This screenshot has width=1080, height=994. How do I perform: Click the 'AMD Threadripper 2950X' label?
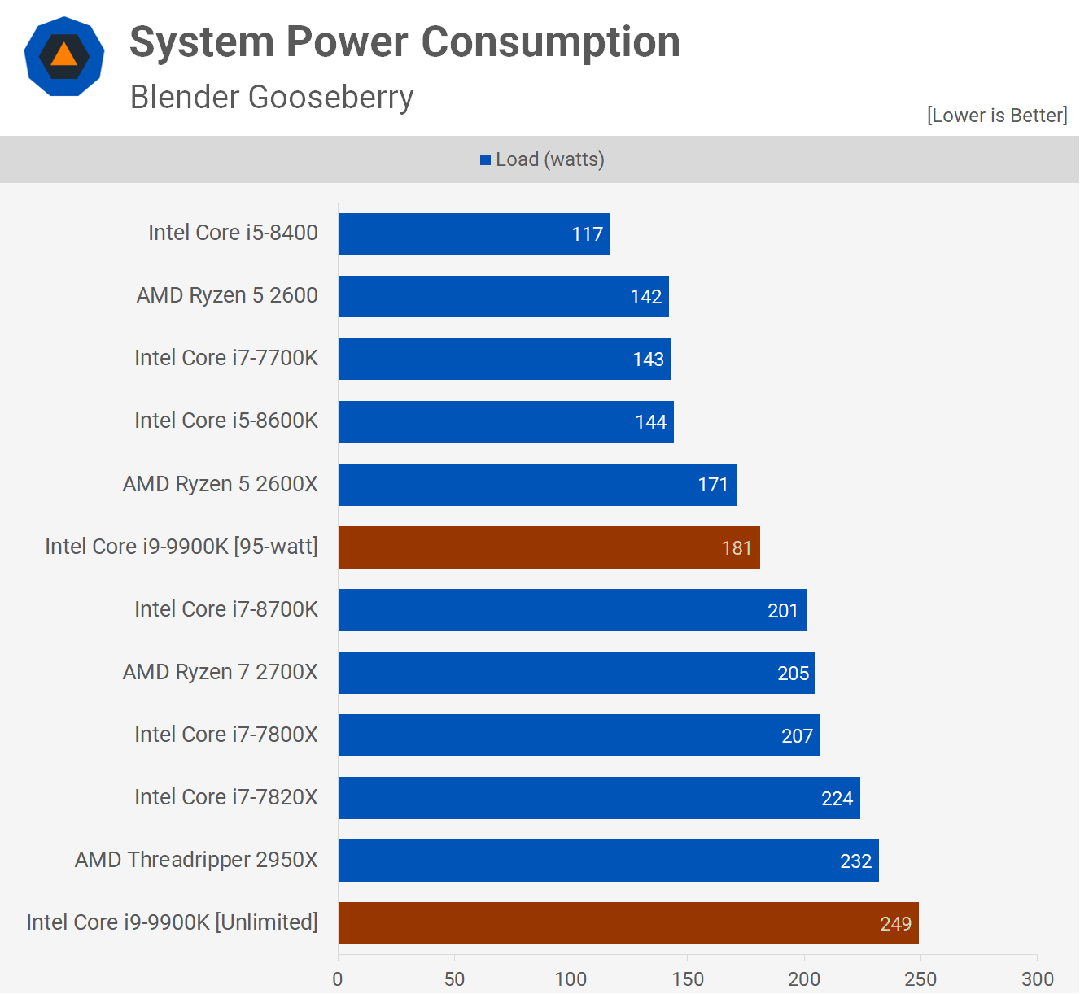[x=196, y=860]
